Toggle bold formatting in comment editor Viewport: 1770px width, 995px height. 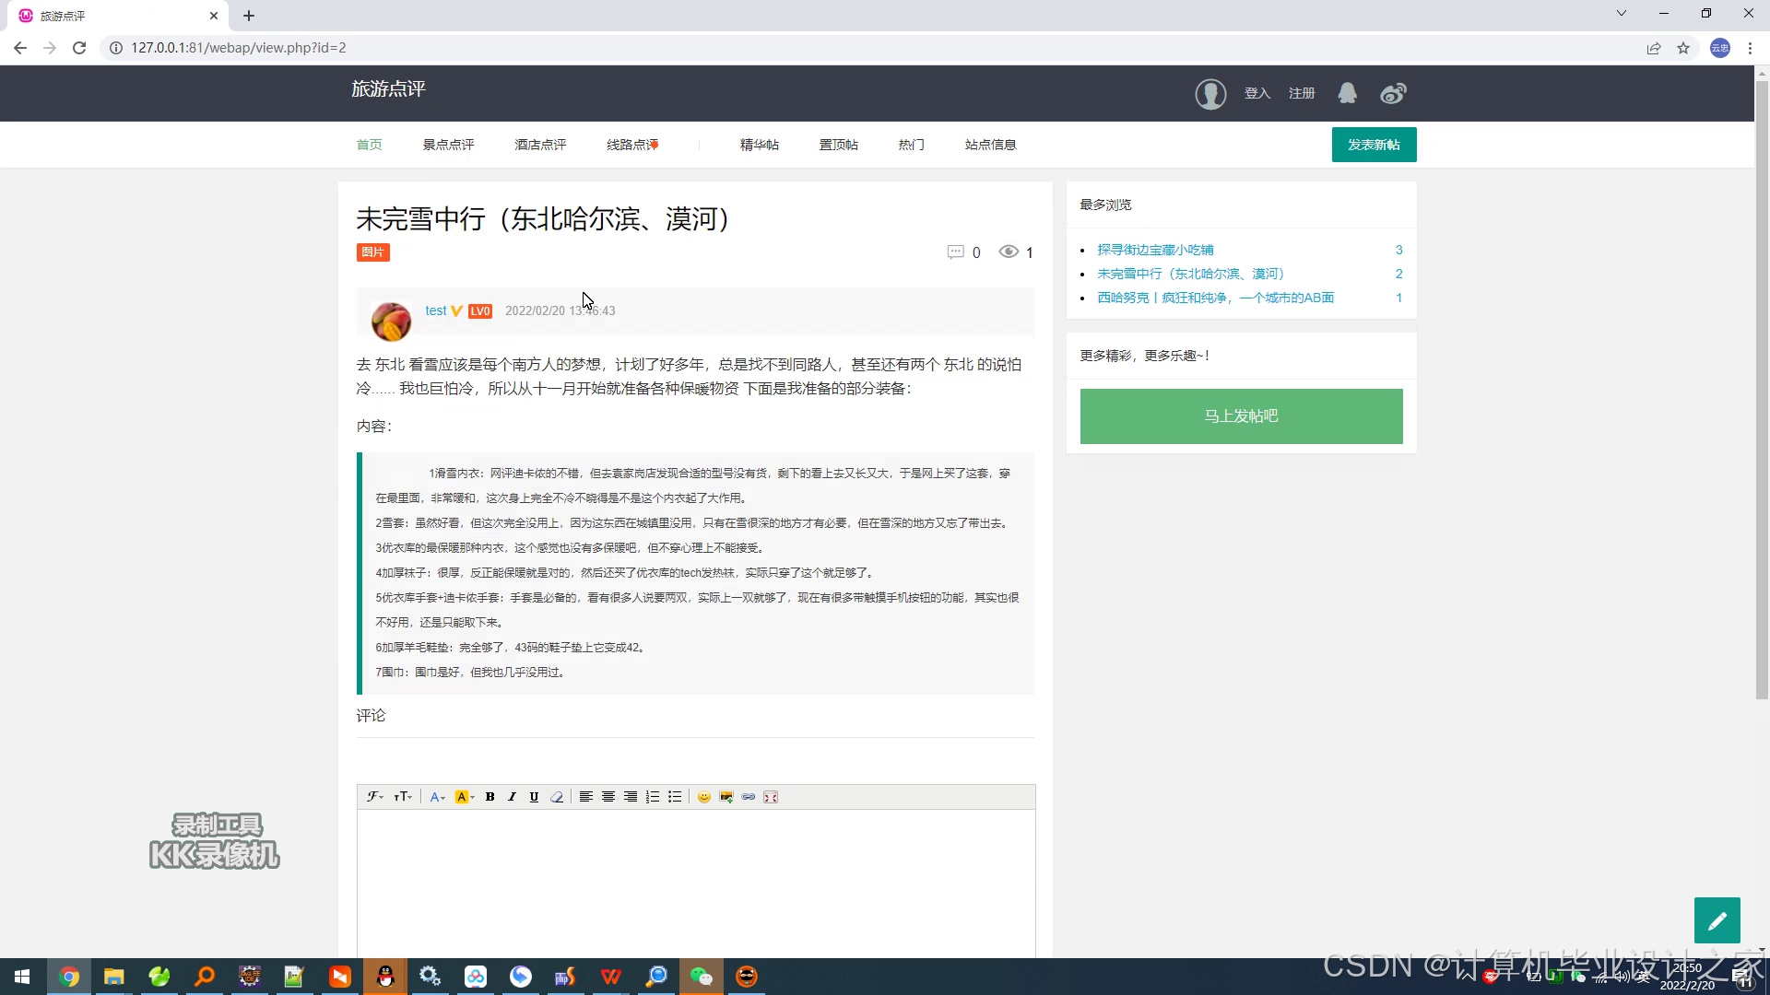pyautogui.click(x=490, y=797)
